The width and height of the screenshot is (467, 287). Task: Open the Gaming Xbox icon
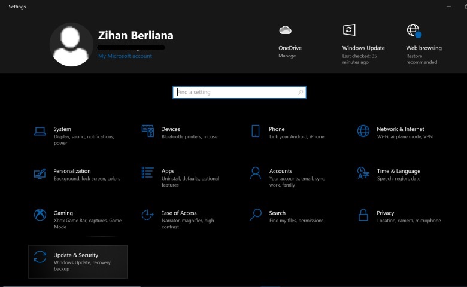click(x=40, y=215)
